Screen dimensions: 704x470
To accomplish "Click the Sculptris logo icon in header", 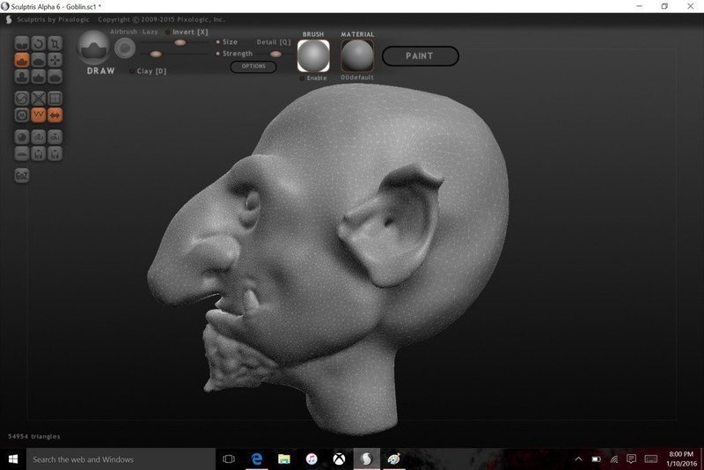I will 9,19.
